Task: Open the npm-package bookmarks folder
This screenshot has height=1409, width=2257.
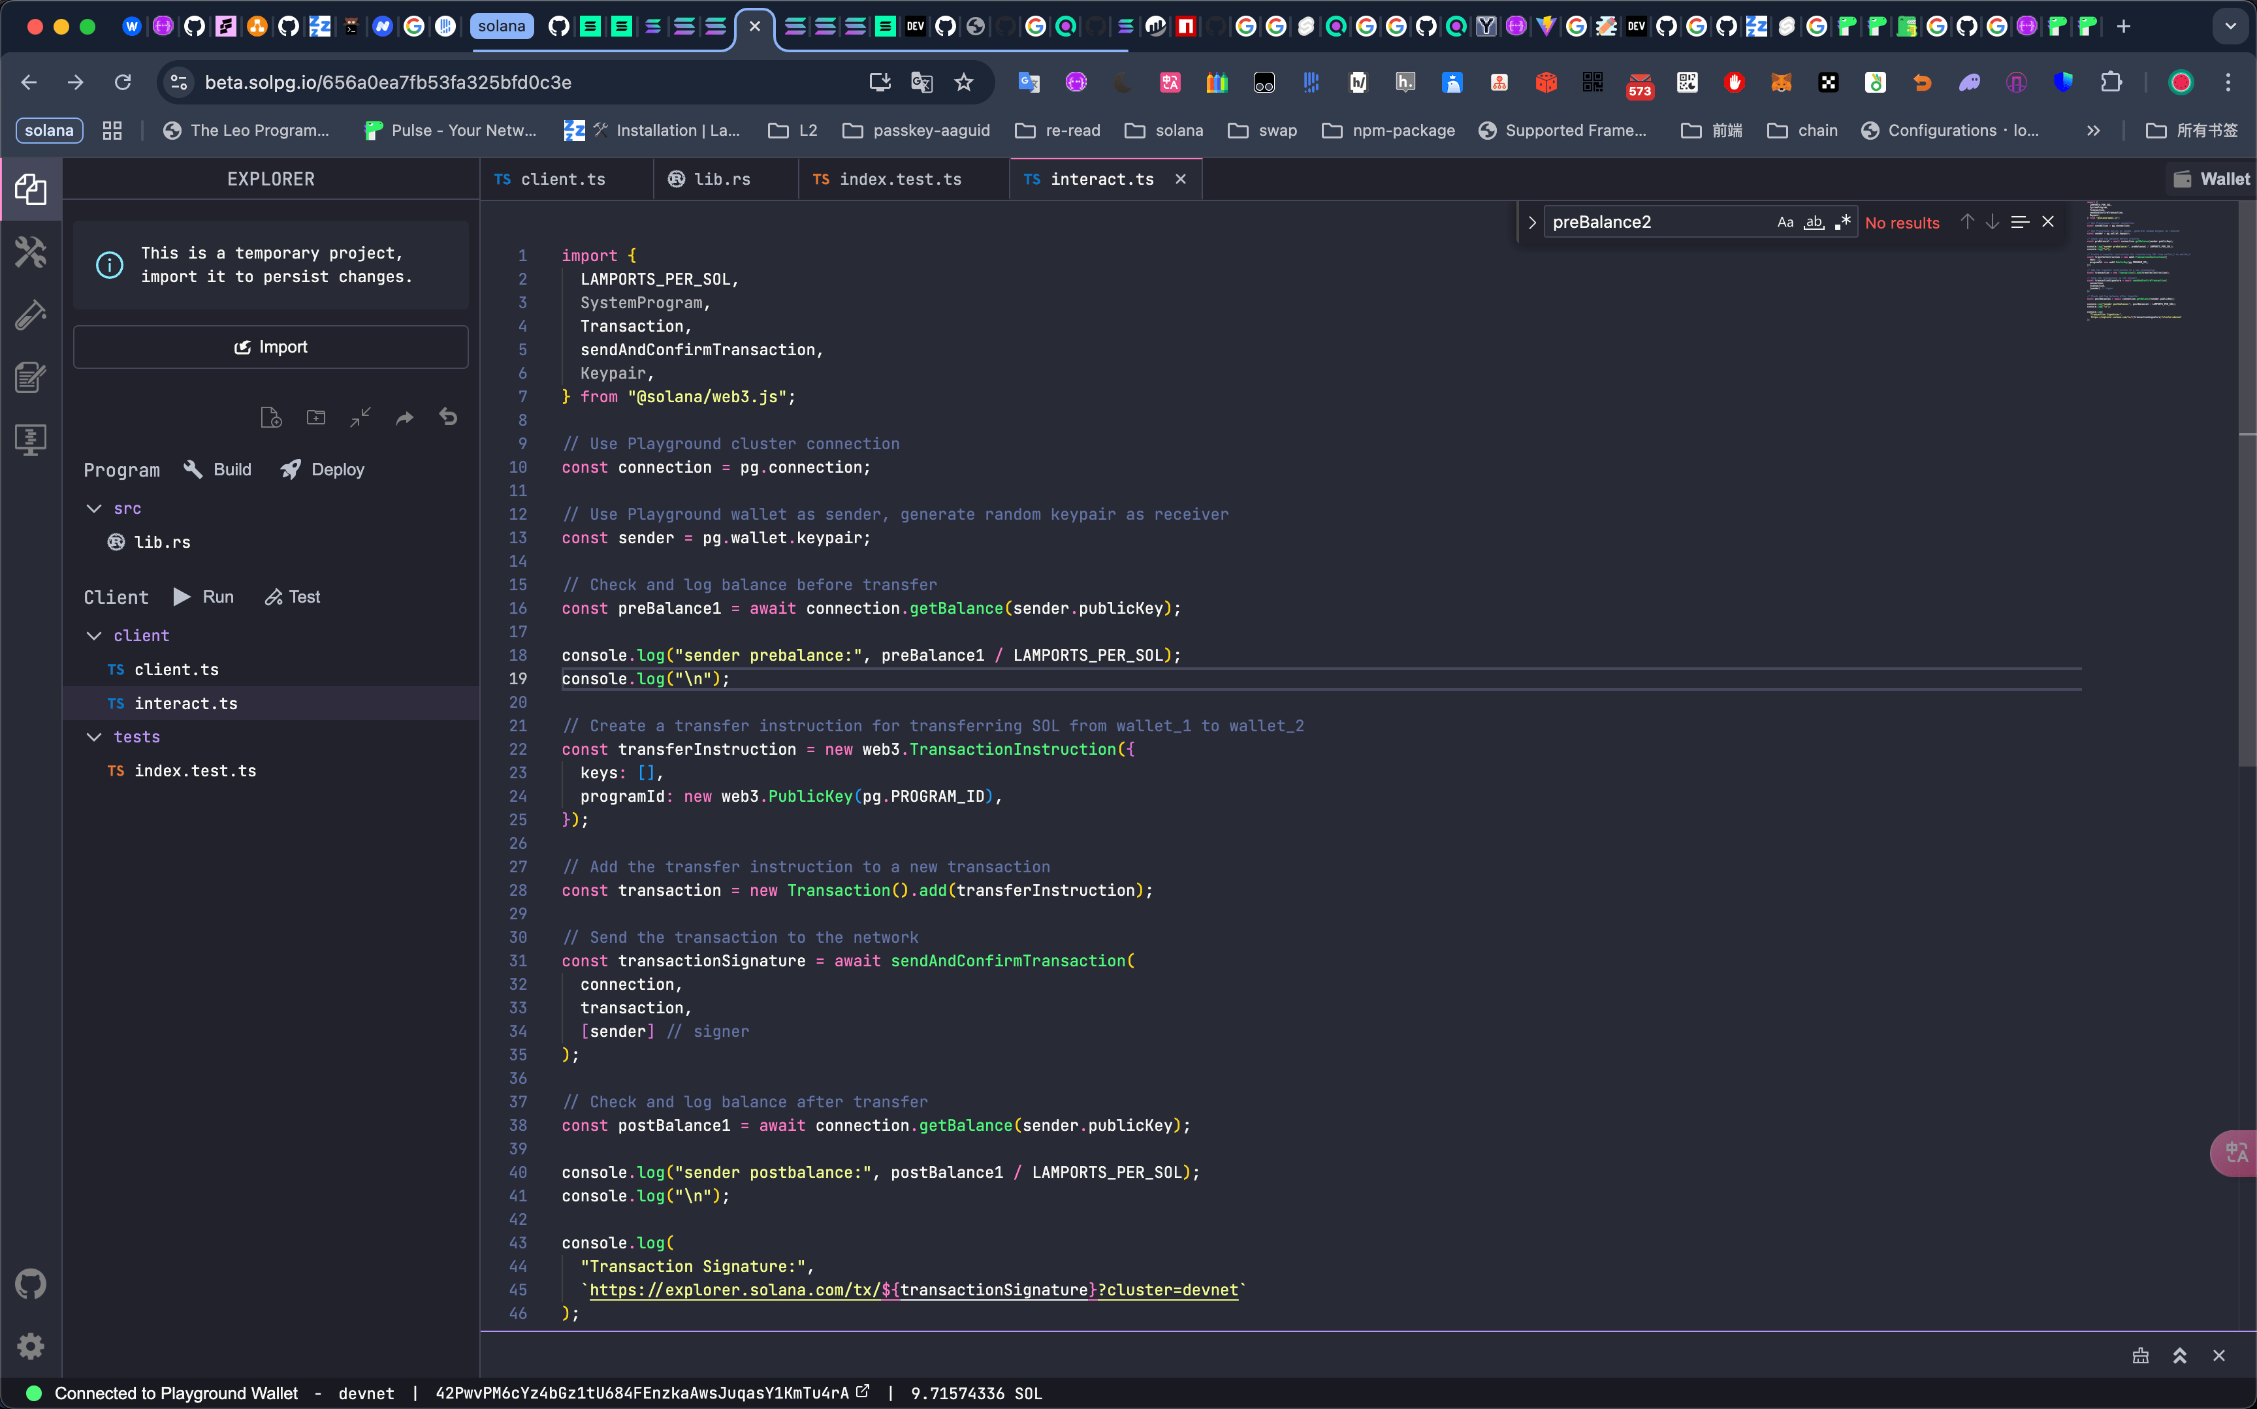Action: click(1388, 131)
